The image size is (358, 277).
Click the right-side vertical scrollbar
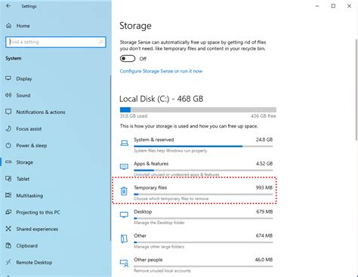(356, 89)
